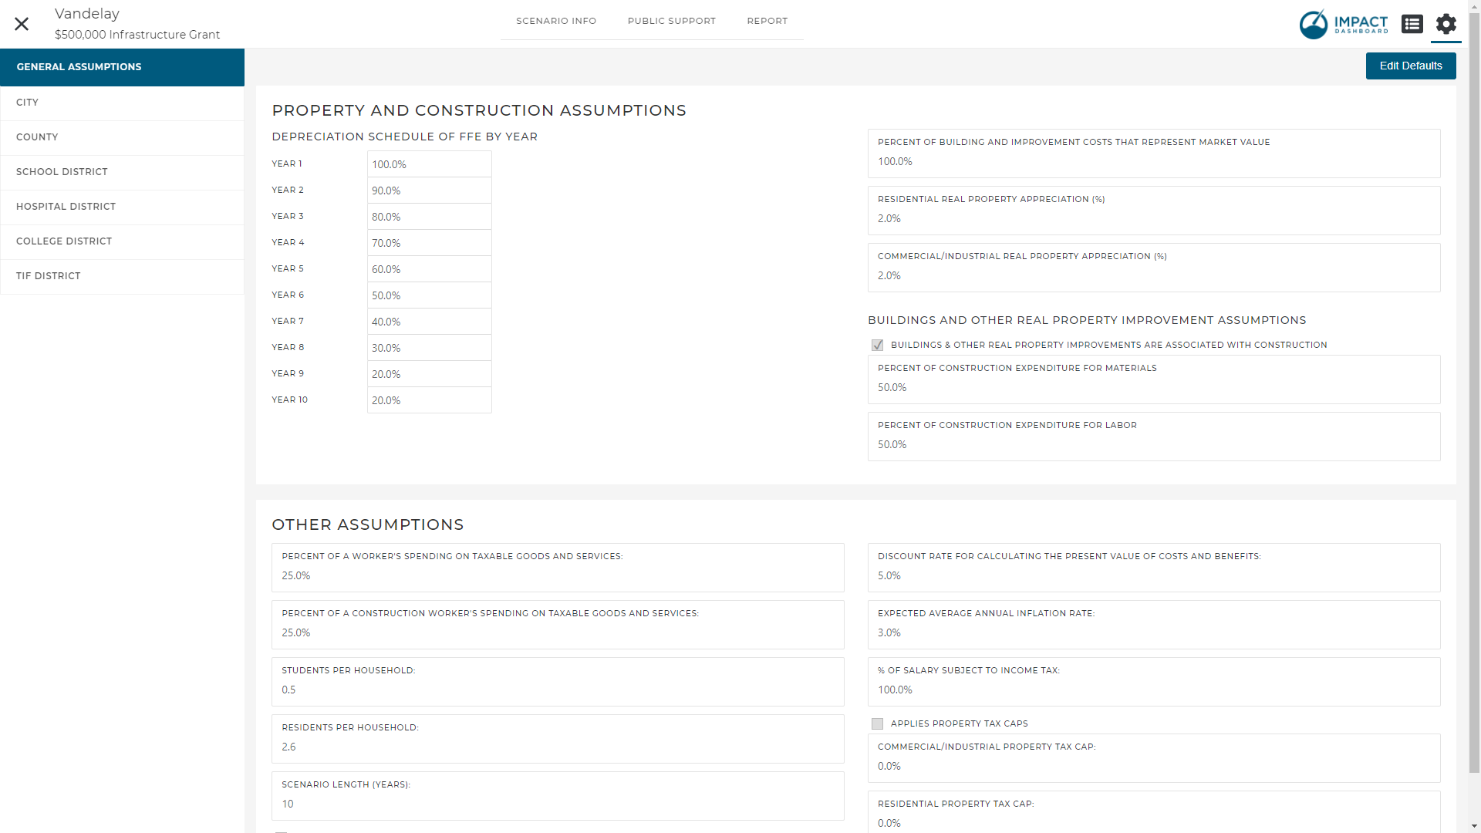Select General Assumptions in the sidebar

(122, 67)
